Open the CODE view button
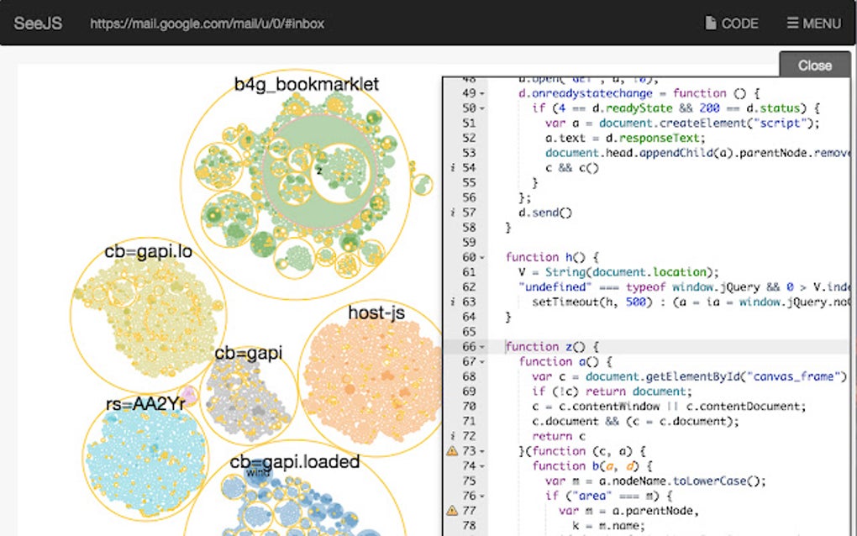 pos(732,24)
